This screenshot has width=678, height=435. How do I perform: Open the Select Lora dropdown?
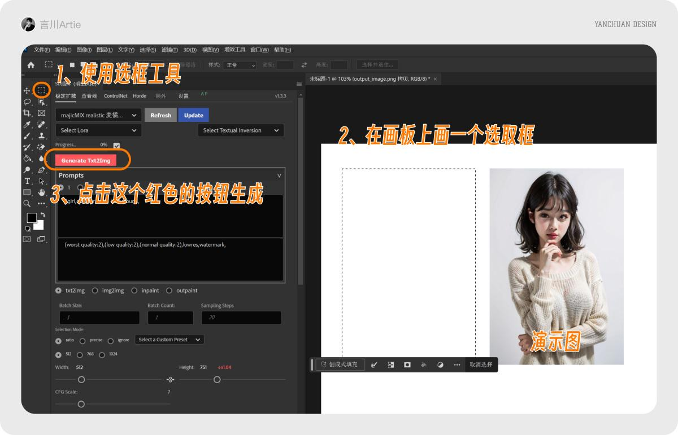coord(98,130)
